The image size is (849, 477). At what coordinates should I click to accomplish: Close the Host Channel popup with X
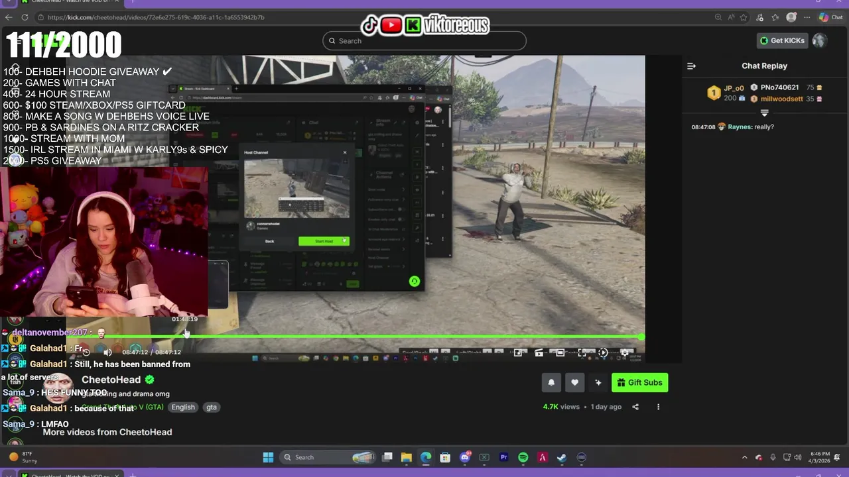345,152
